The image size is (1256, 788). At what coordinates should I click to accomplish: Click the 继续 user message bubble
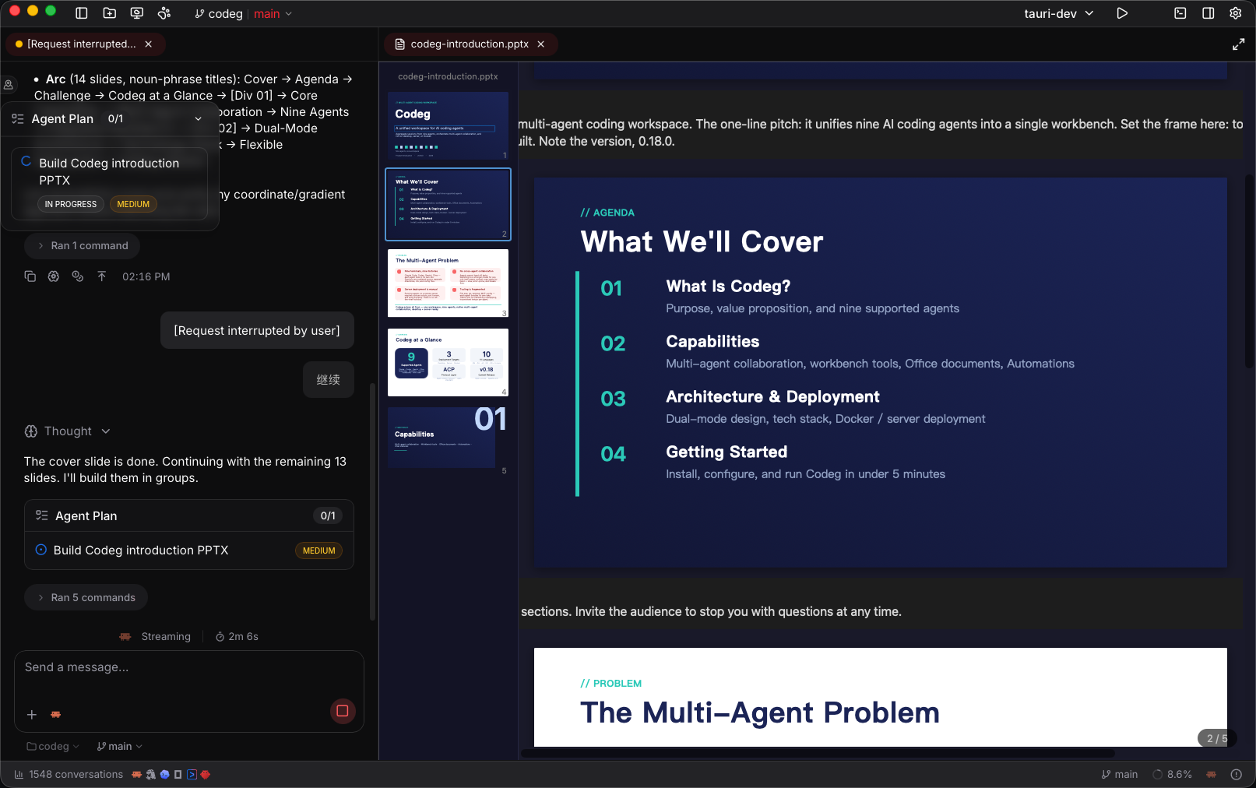pos(329,380)
